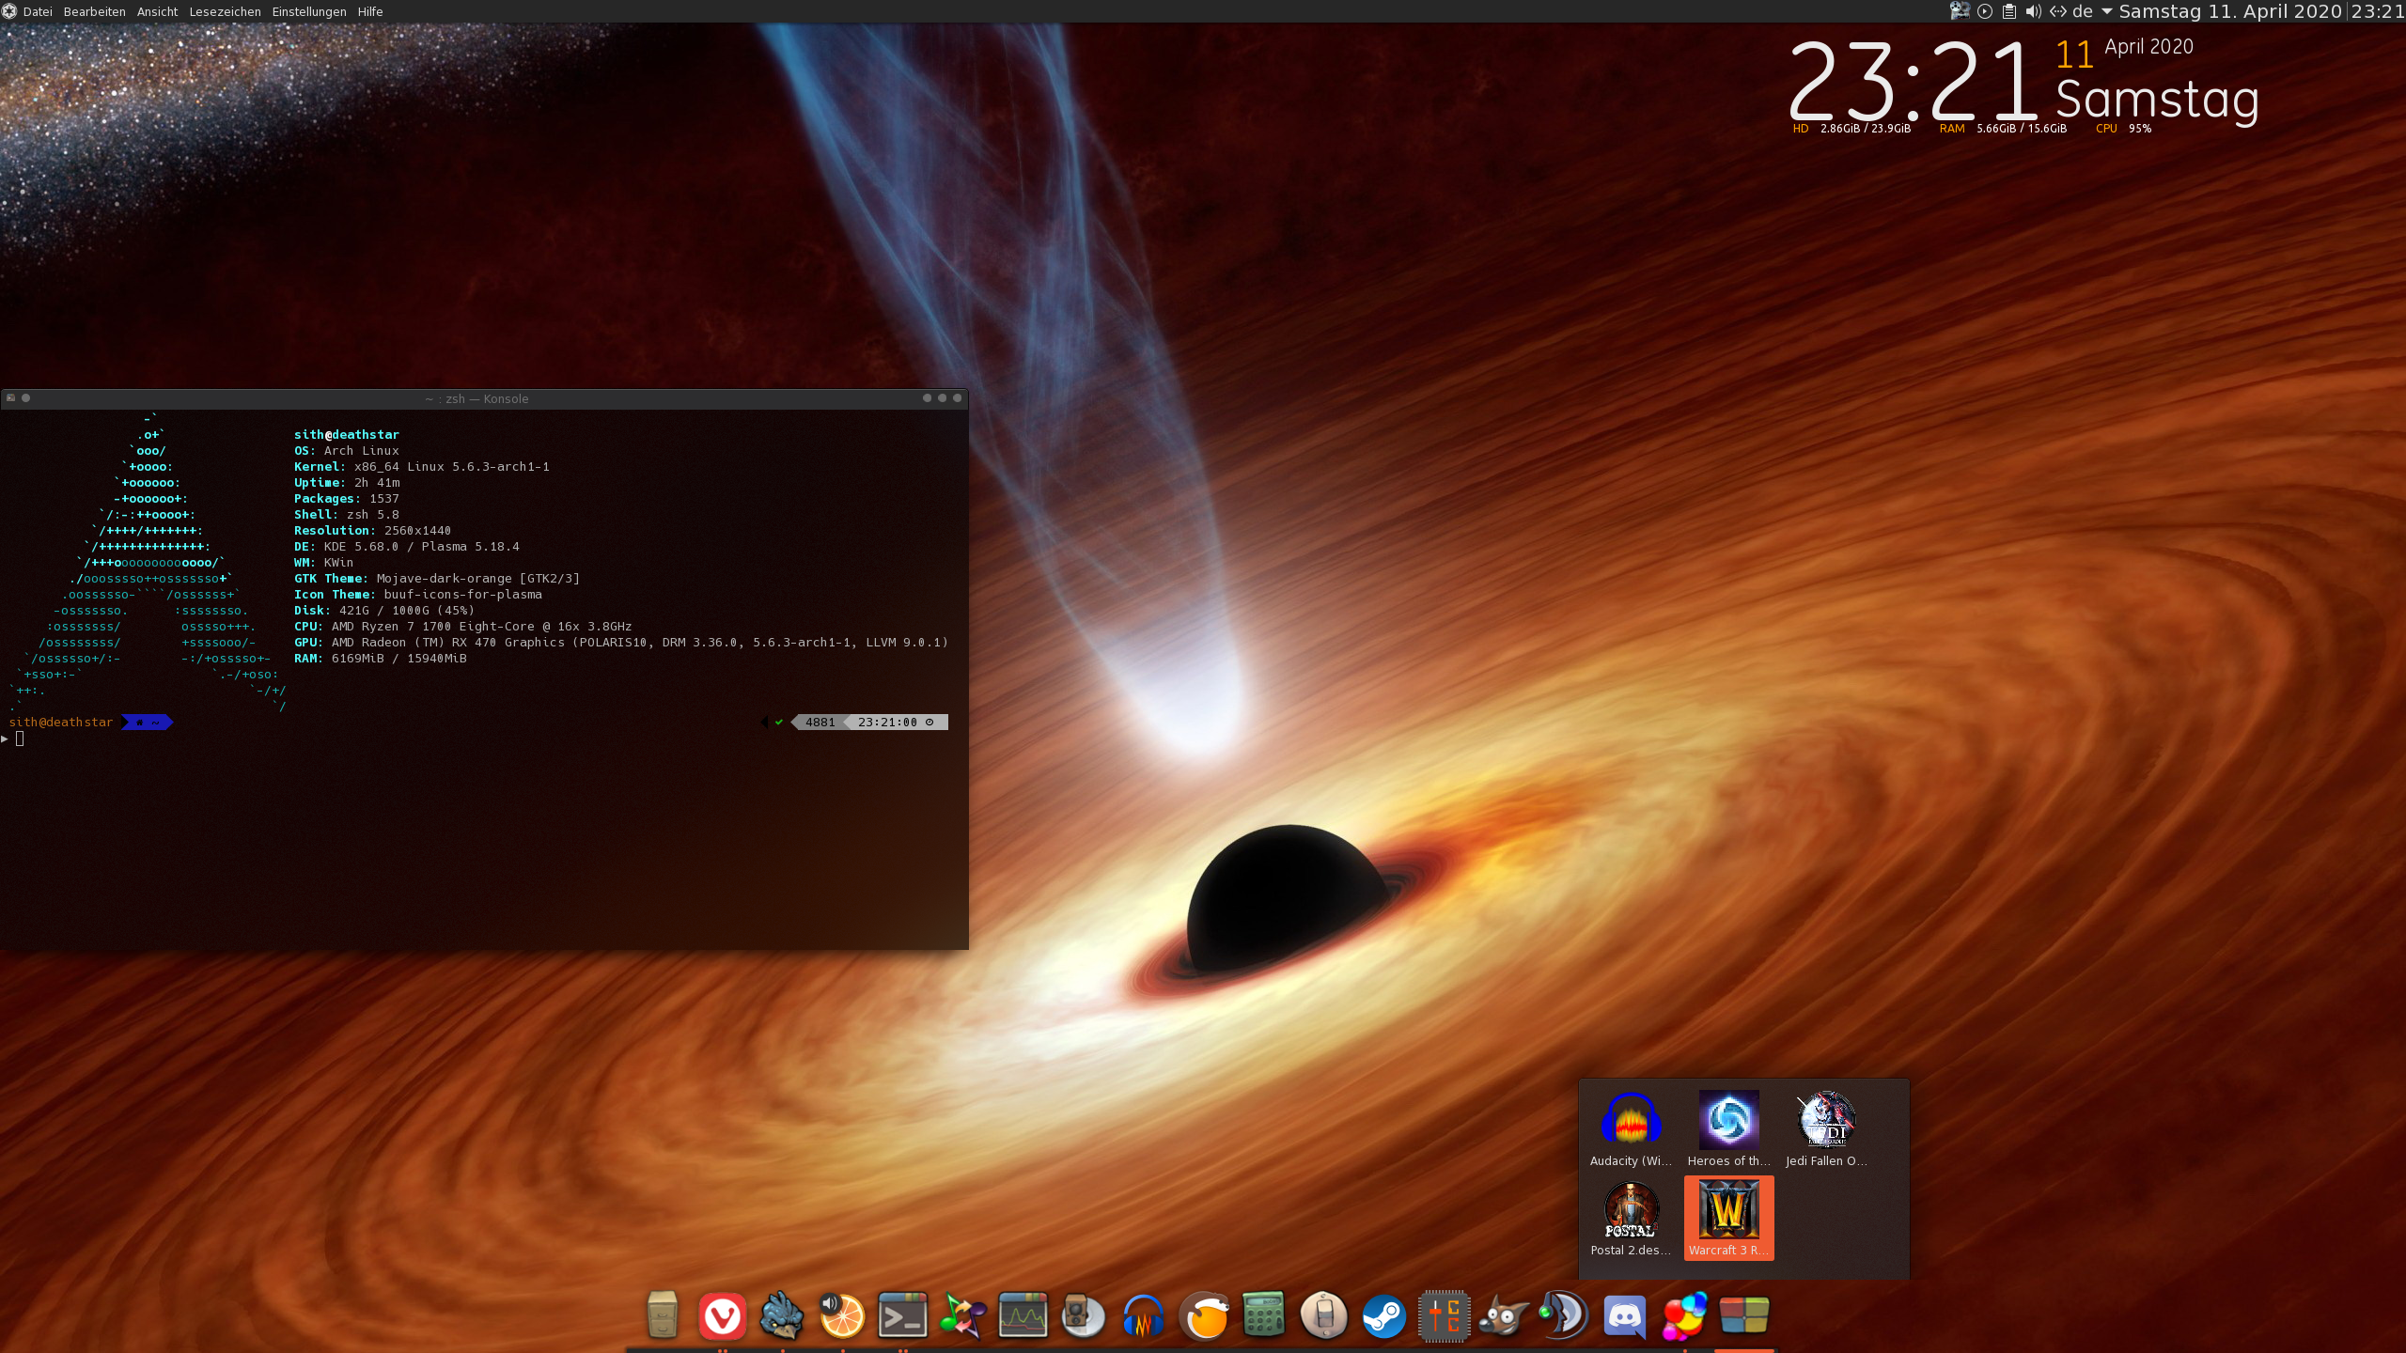Screen dimensions: 2406x1353
Task: Expand the system tray hidden icons arrow
Action: tap(2106, 11)
